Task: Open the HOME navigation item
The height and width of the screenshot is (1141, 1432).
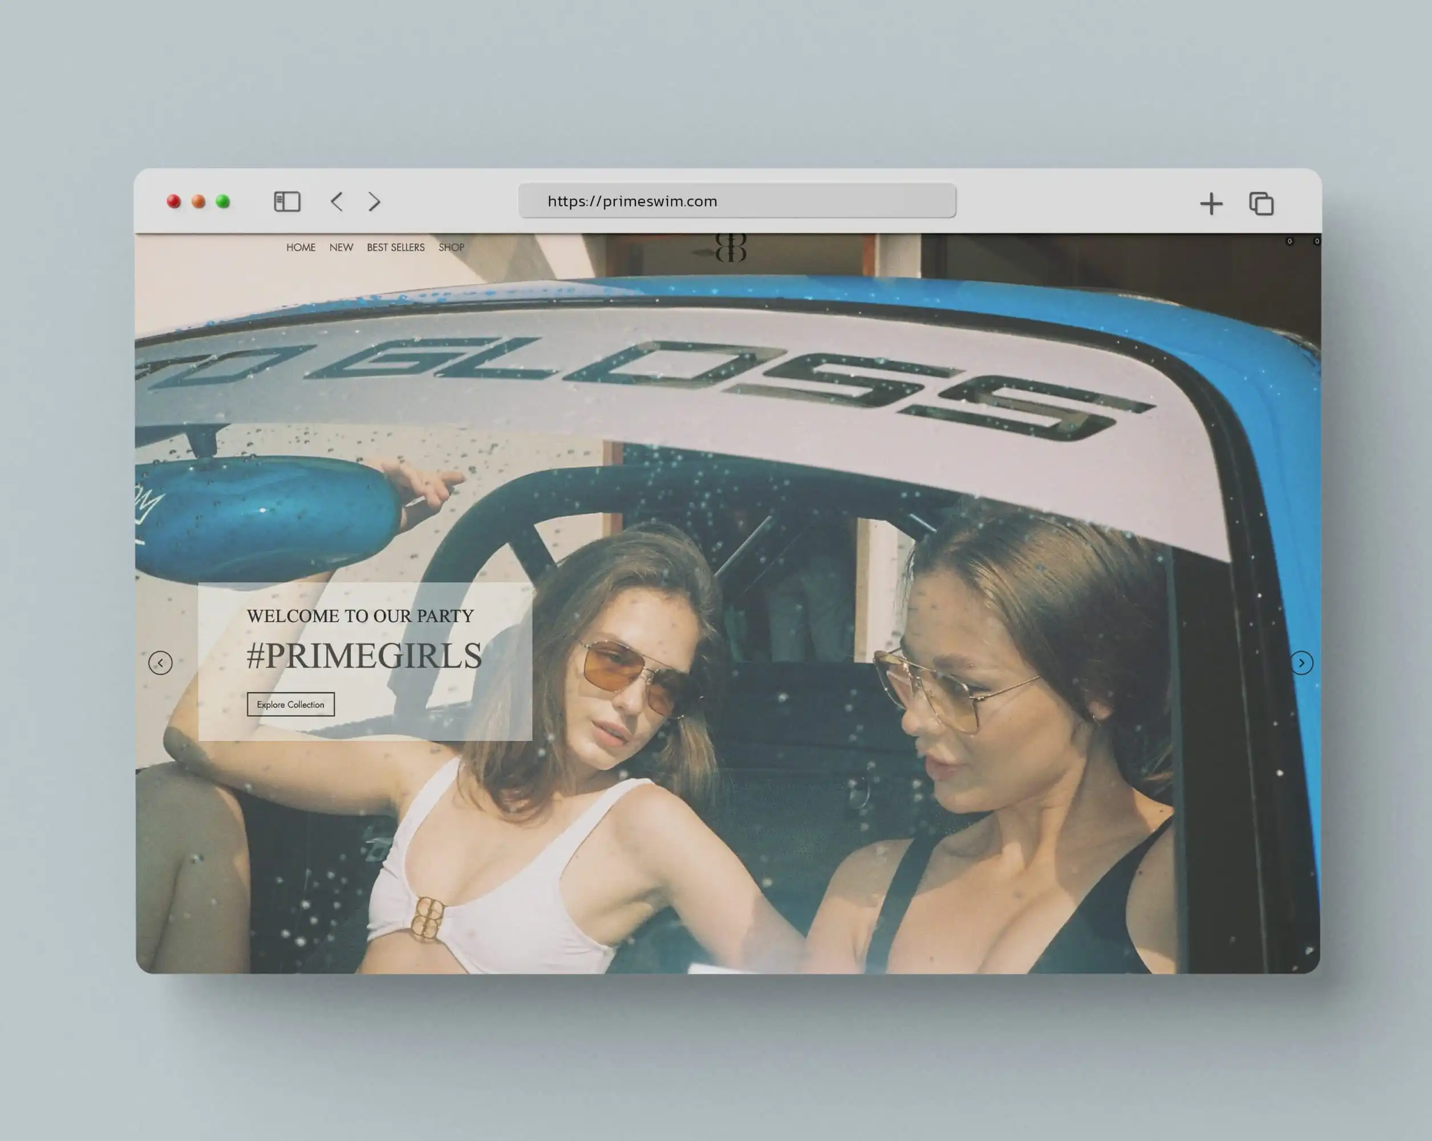Action: (x=300, y=247)
